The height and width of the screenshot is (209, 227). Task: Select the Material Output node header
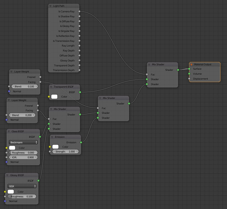tap(205, 65)
